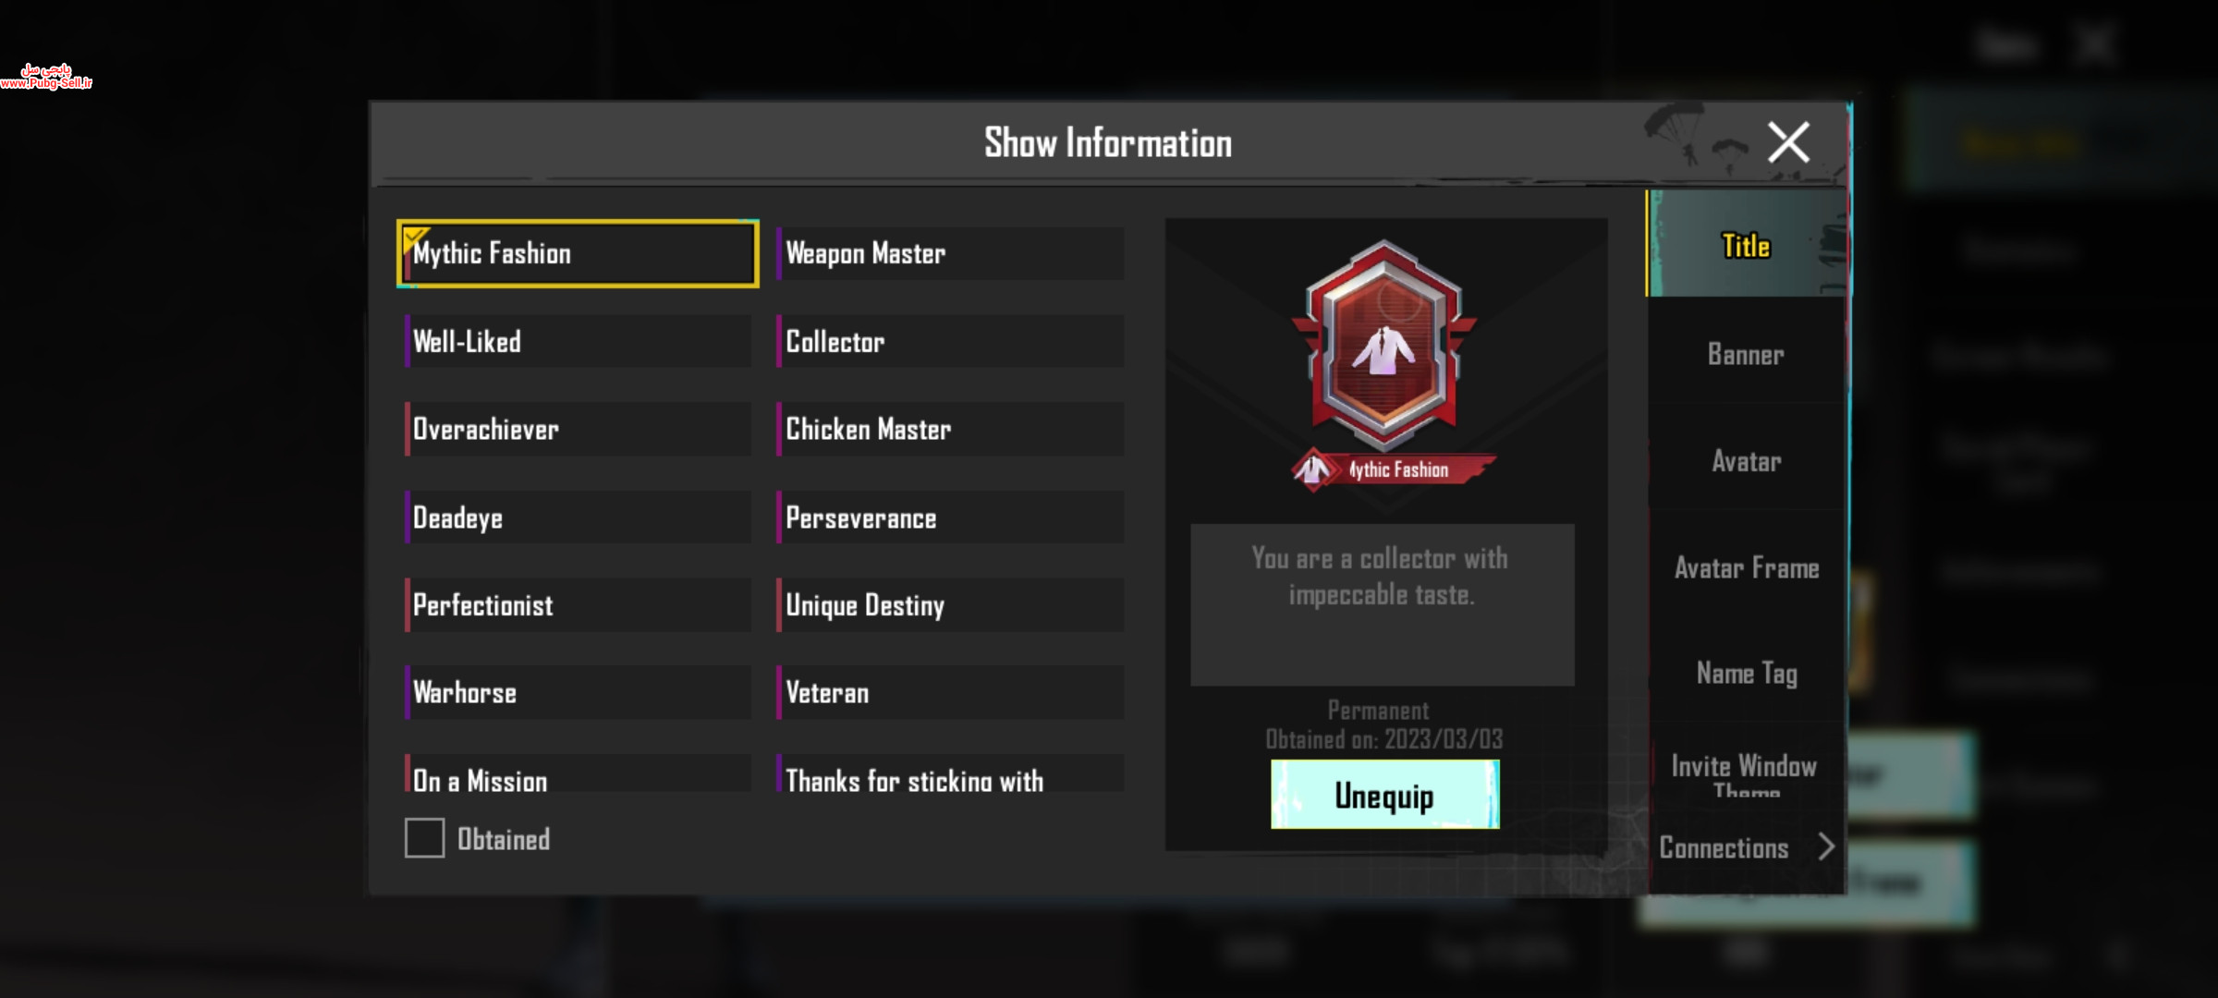The width and height of the screenshot is (2218, 998).
Task: Click the small suit icon on title ribbon
Action: click(x=1311, y=469)
